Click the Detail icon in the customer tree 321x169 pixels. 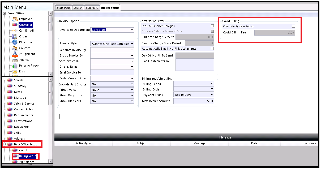10,92
